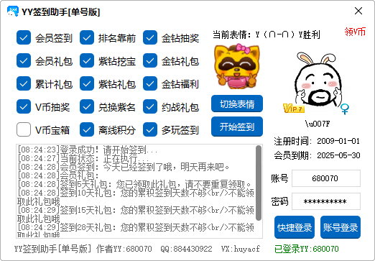Focus the 密码 password field
Viewport: 375px width, 261px height.
[326, 201]
